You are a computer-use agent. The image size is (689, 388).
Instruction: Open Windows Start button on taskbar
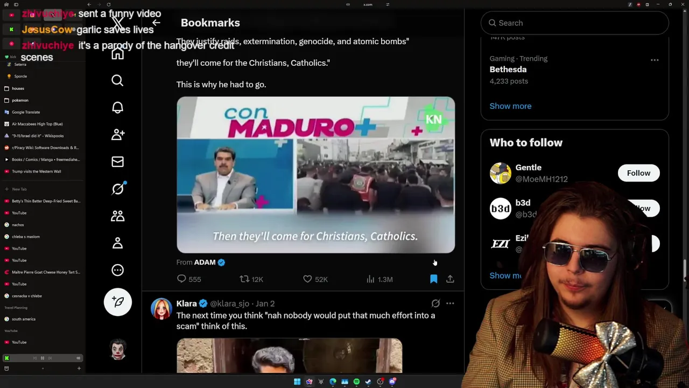click(x=297, y=382)
